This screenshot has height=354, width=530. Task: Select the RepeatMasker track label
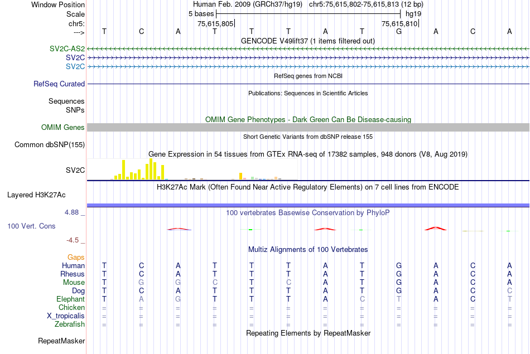61,341
